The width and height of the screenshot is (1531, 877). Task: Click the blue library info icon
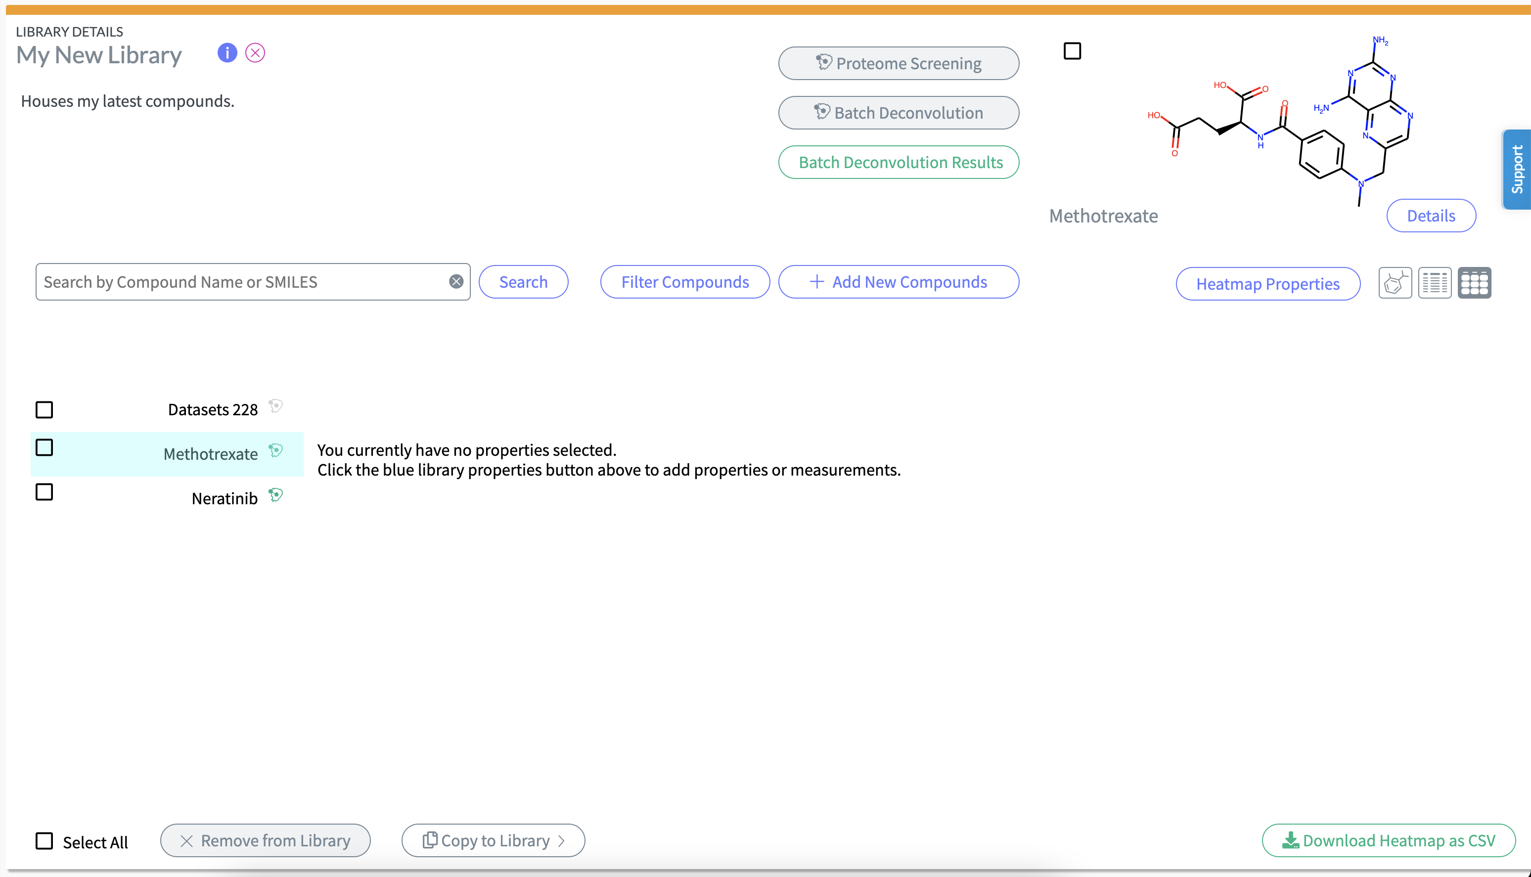[x=227, y=53]
